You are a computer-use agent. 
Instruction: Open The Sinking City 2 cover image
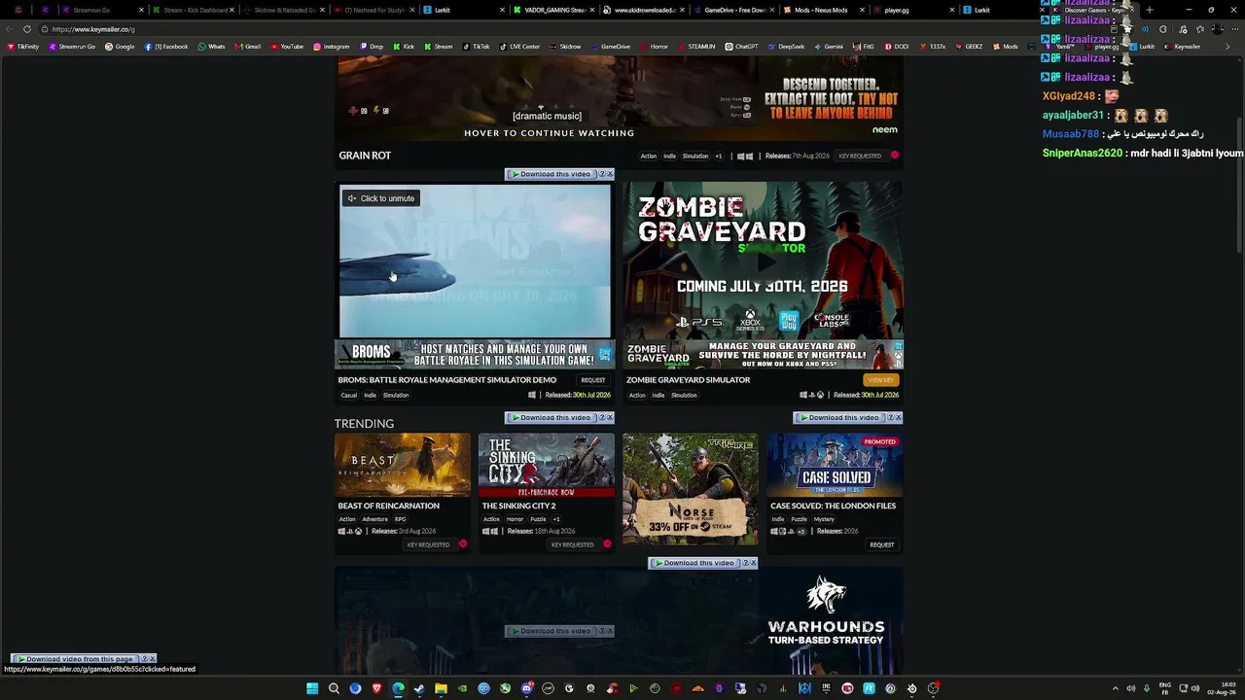(547, 465)
